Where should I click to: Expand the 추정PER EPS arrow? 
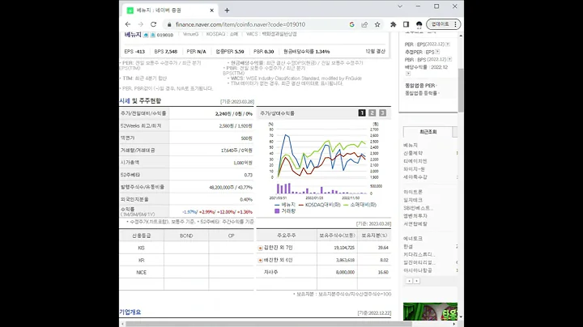437,52
